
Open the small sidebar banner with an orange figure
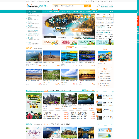point(105,130)
